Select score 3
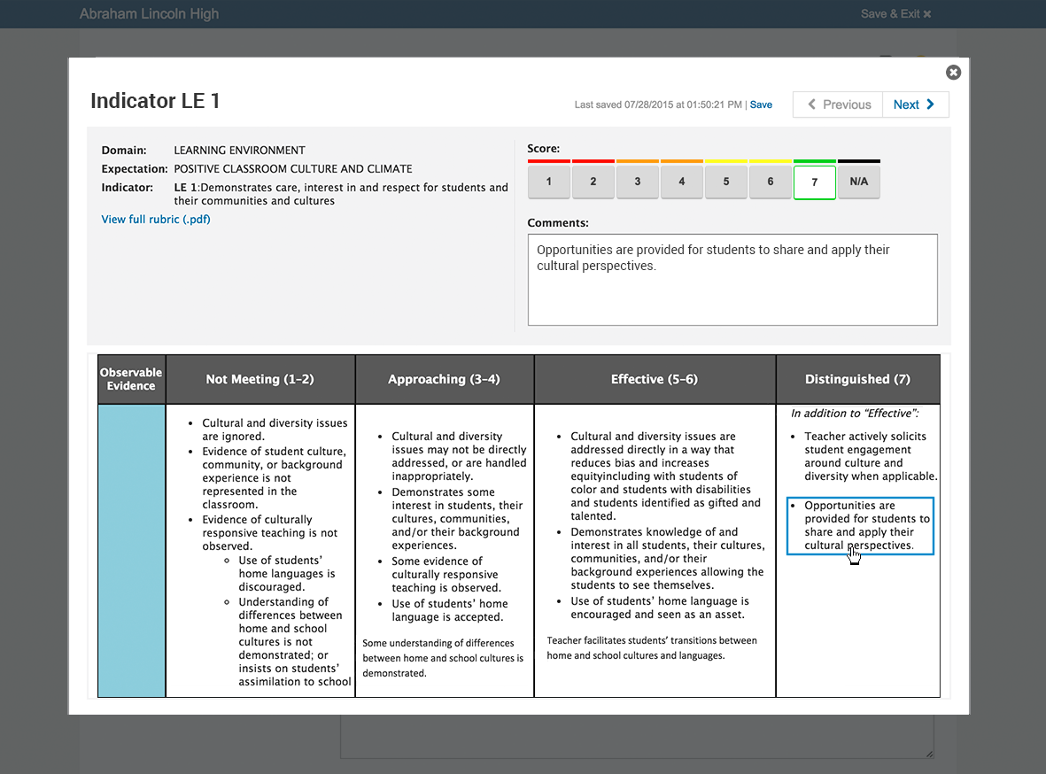This screenshot has width=1046, height=774. 637,182
